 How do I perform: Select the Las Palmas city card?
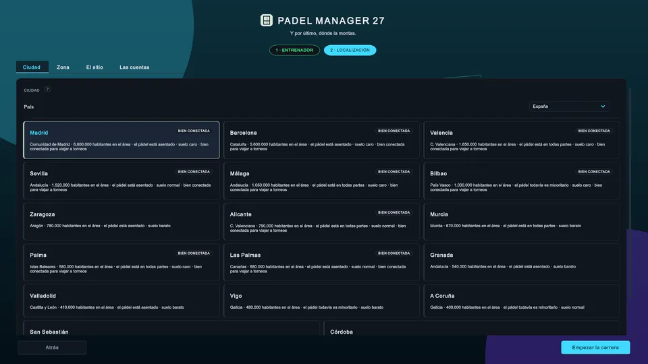pyautogui.click(x=321, y=262)
